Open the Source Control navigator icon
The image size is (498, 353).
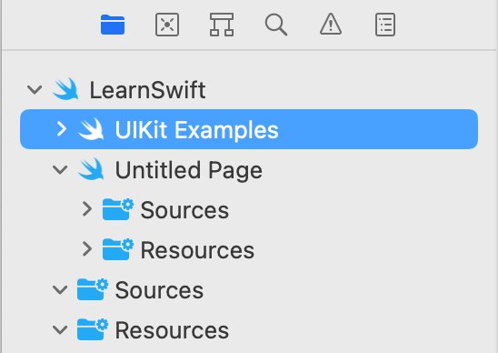tap(167, 25)
